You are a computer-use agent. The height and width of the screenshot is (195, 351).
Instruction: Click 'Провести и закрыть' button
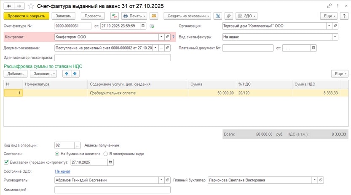tap(27, 16)
